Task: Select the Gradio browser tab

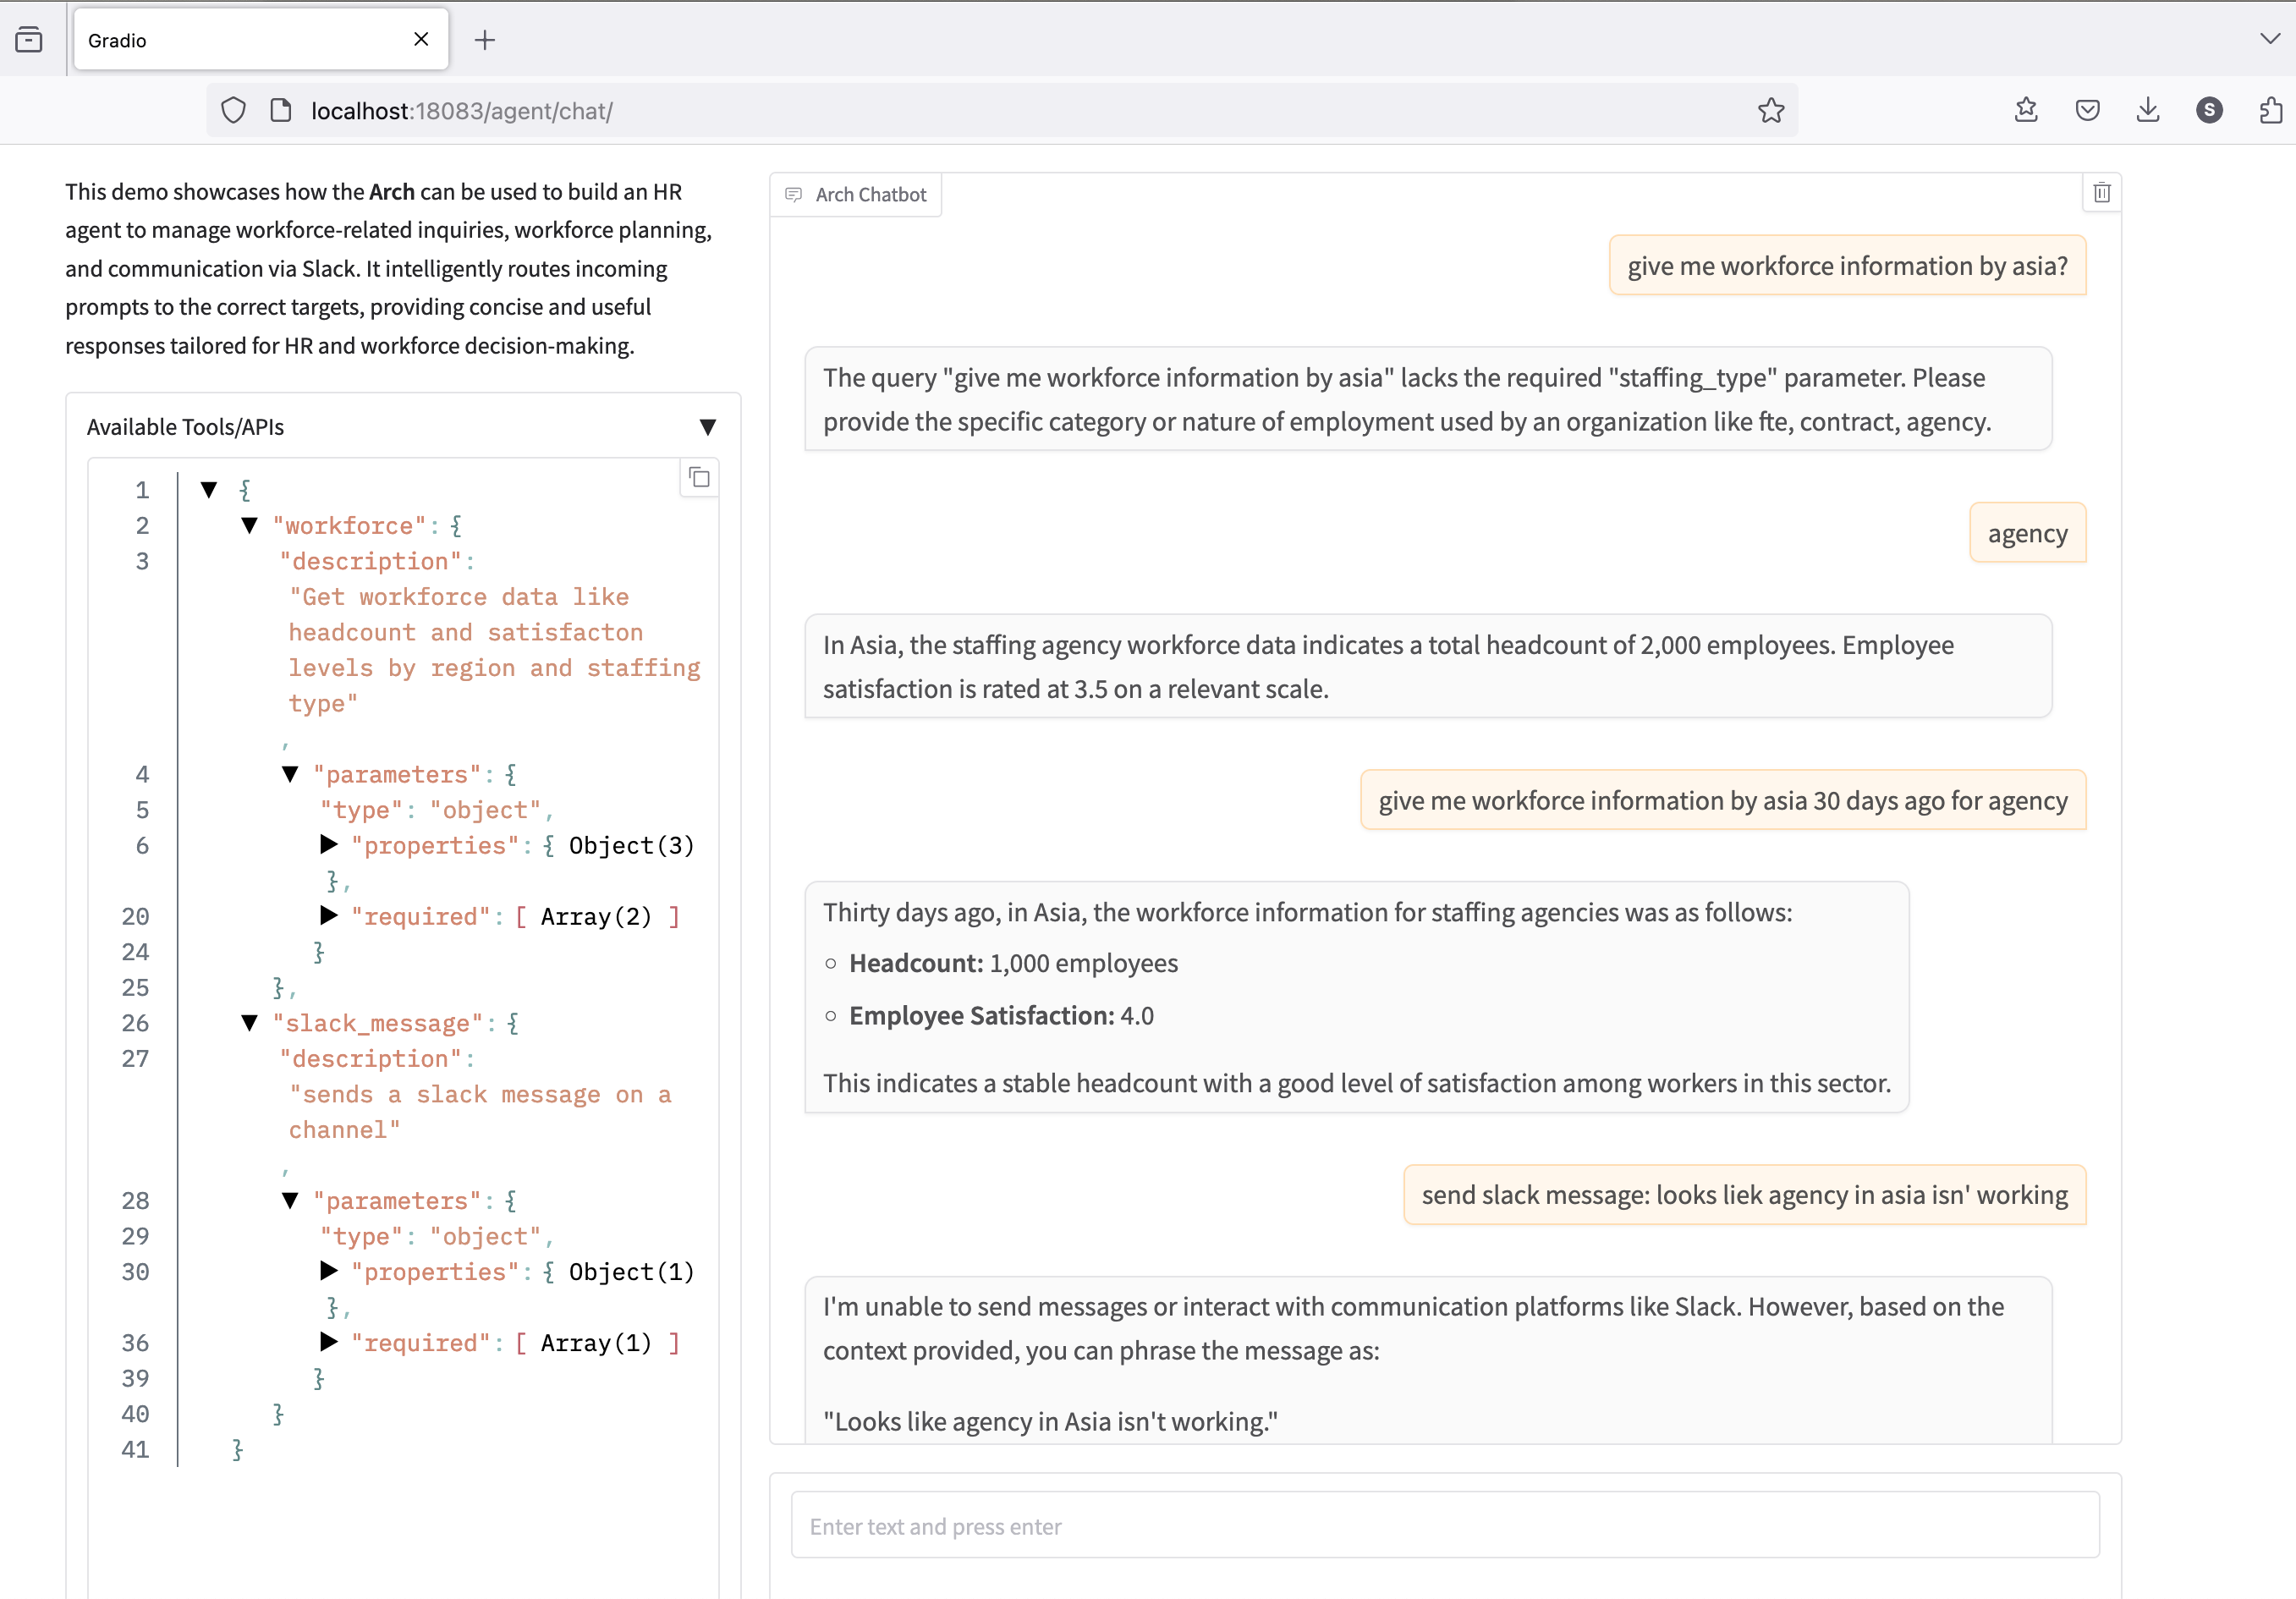Action: click(x=240, y=40)
